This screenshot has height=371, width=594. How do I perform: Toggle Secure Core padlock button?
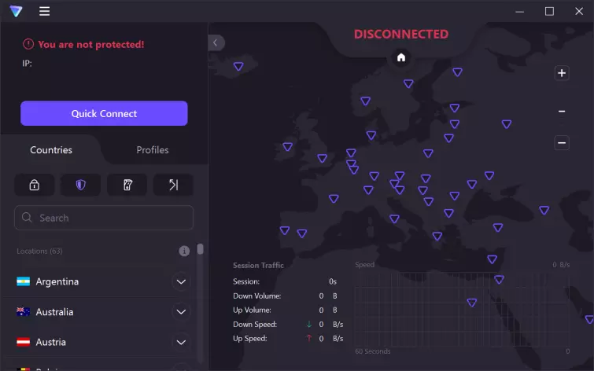coord(35,185)
